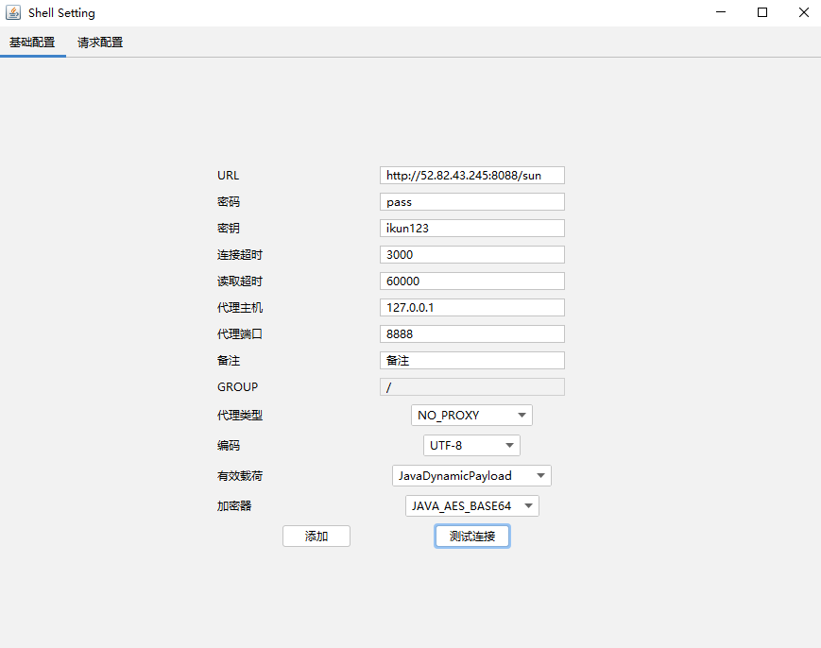Click the Java app icon in title bar
This screenshot has width=821, height=648.
tap(13, 13)
